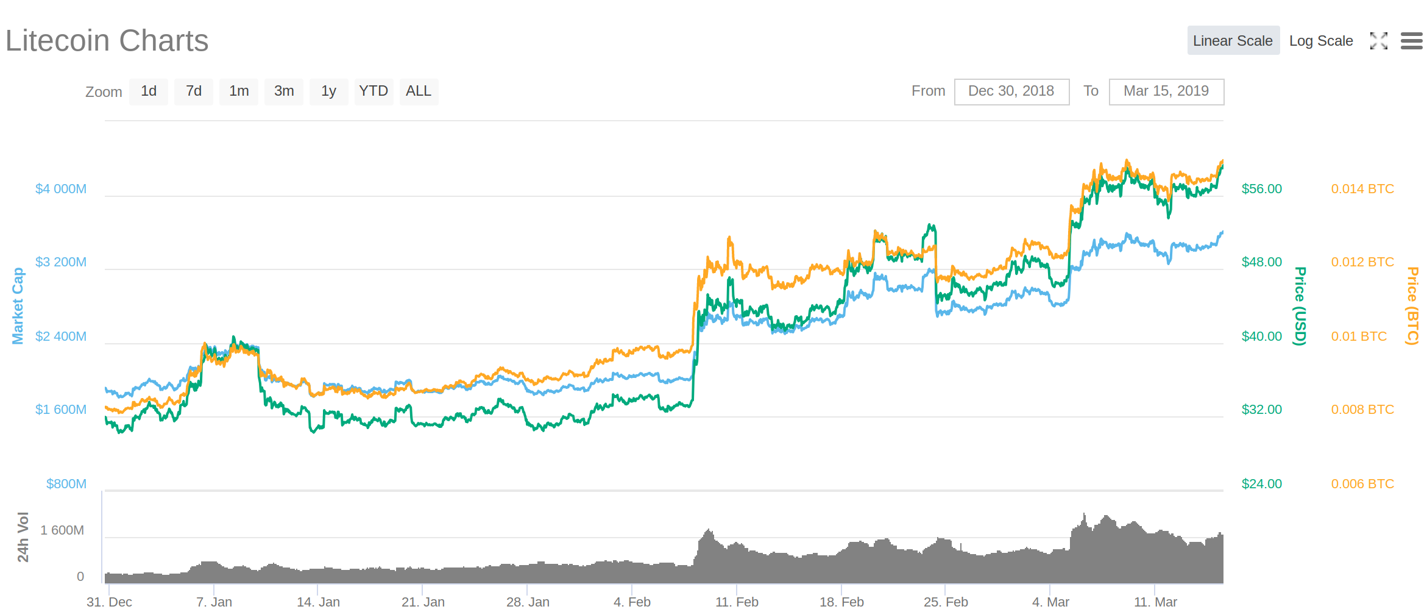The width and height of the screenshot is (1427, 612).
Task: Click the 24h Vol axis title
Action: 23,537
